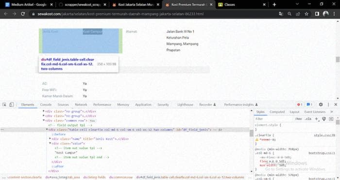
Task: Open the Network panel
Action: click(81, 105)
